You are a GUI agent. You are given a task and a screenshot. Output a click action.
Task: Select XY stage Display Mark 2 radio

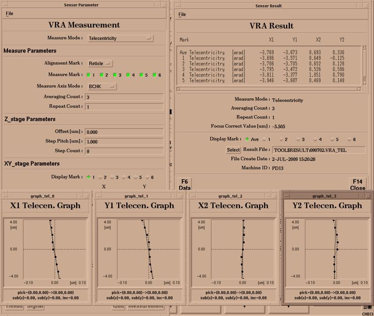pyautogui.click(x=101, y=177)
